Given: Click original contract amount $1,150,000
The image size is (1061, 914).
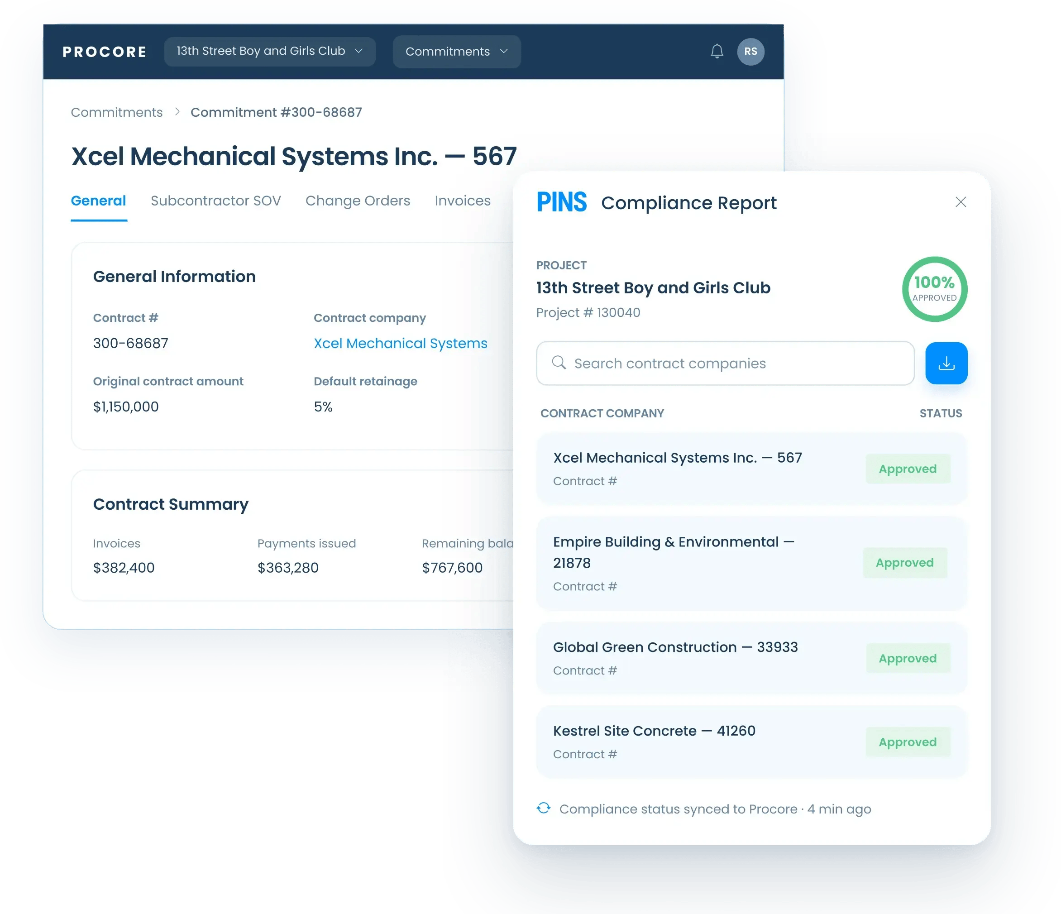Looking at the screenshot, I should [x=125, y=407].
